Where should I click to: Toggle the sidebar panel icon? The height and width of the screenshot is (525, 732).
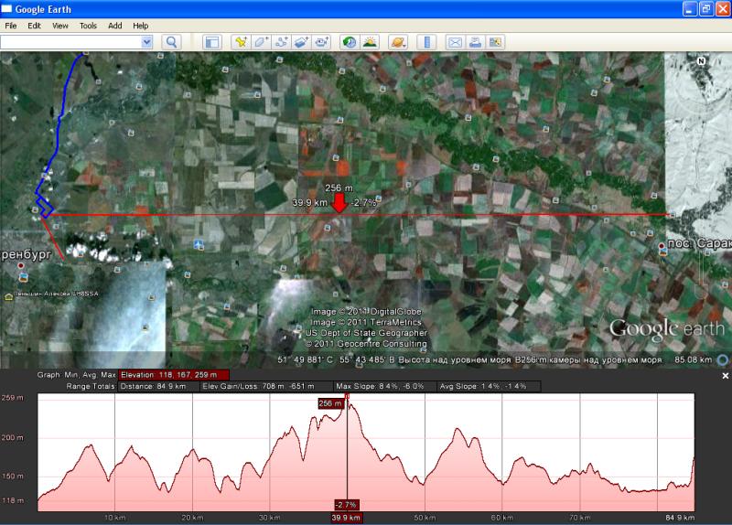212,42
